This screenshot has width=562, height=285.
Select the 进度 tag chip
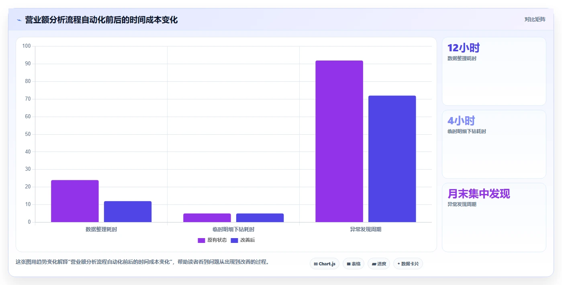[x=379, y=264]
